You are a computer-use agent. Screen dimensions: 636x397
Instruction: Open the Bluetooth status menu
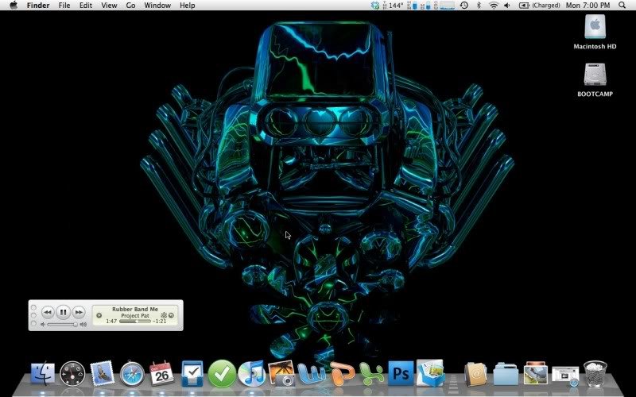pyautogui.click(x=479, y=6)
